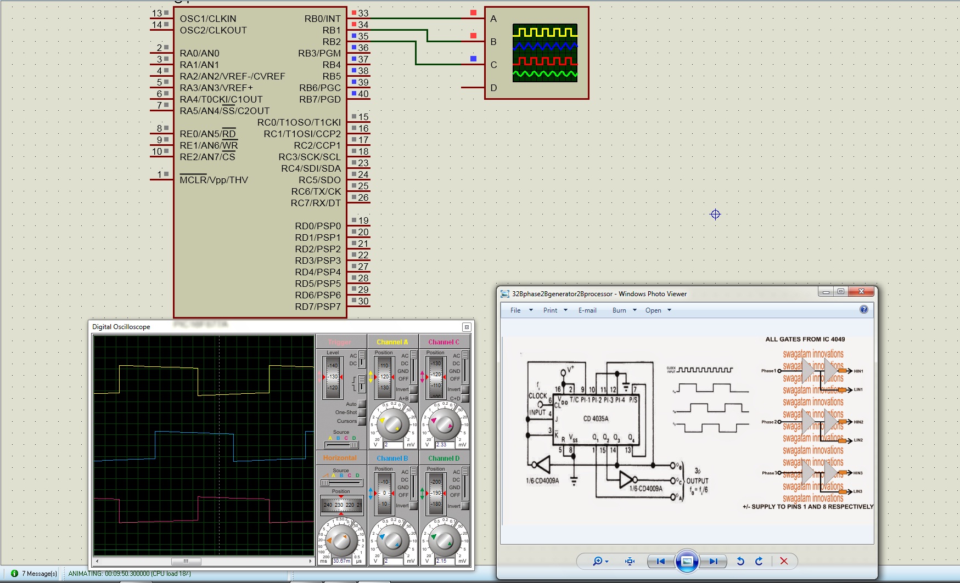
Task: Toggle the Trigger Auto button
Action: [361, 404]
